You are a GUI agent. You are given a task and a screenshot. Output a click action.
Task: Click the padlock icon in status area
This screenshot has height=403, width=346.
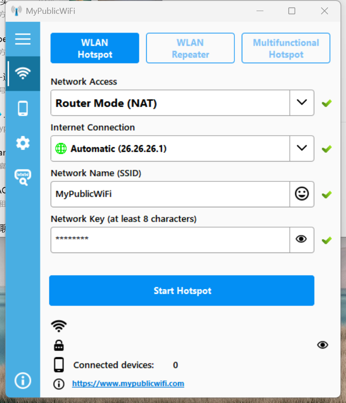(59, 345)
